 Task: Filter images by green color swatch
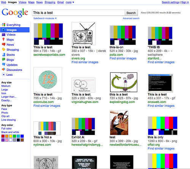[14, 136]
